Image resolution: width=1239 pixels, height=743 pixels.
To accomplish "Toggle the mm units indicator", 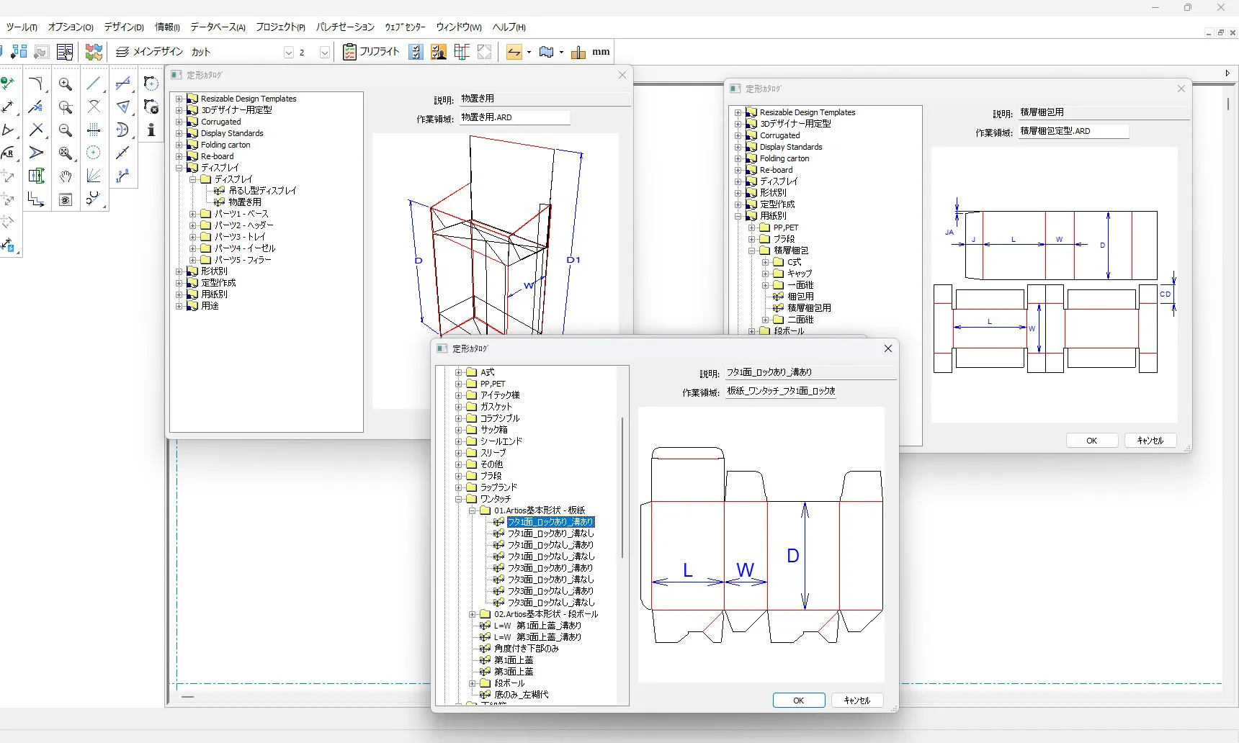I will 601,52.
